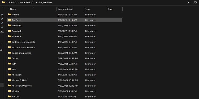
Task: Select the Microsoft OneDrive folder name
Action: [x=22, y=86]
